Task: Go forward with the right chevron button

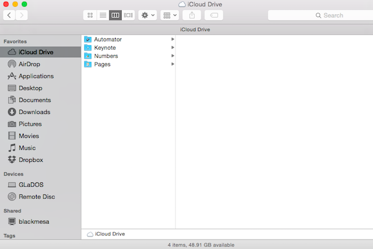Action: pyautogui.click(x=22, y=15)
